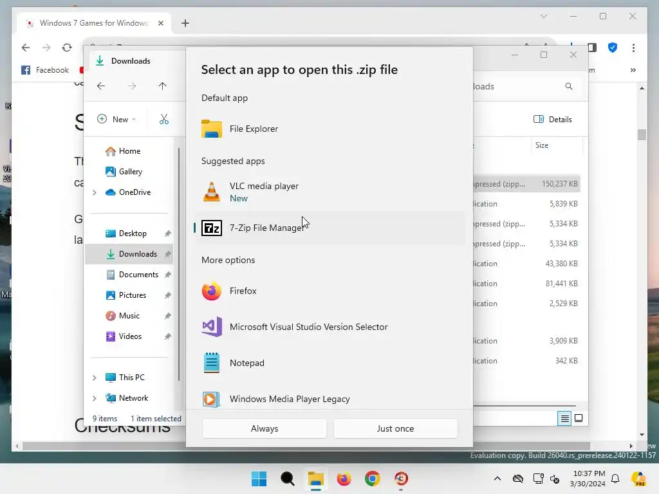
Task: Expand the OneDrive tree node
Action: point(95,192)
